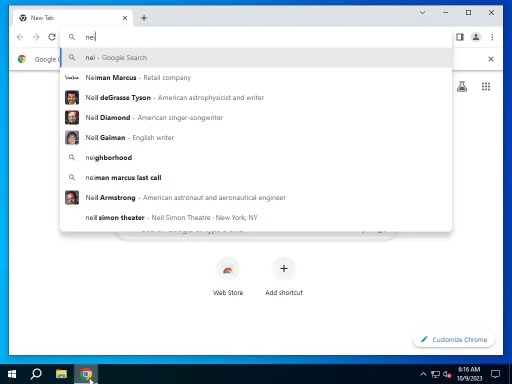Dismiss the Google Chrome info bar

[x=491, y=59]
